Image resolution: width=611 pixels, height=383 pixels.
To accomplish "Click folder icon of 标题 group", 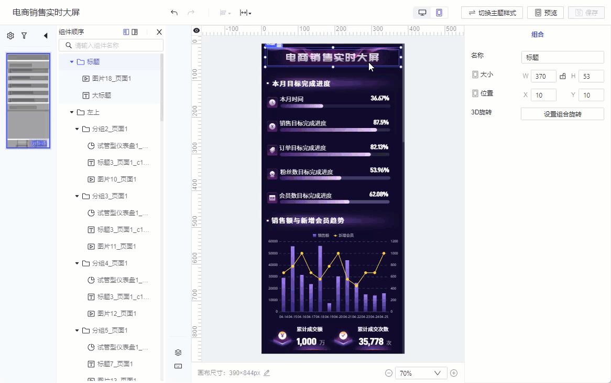I will (81, 61).
